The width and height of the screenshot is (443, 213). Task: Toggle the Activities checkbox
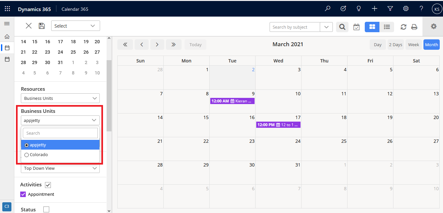(x=48, y=185)
